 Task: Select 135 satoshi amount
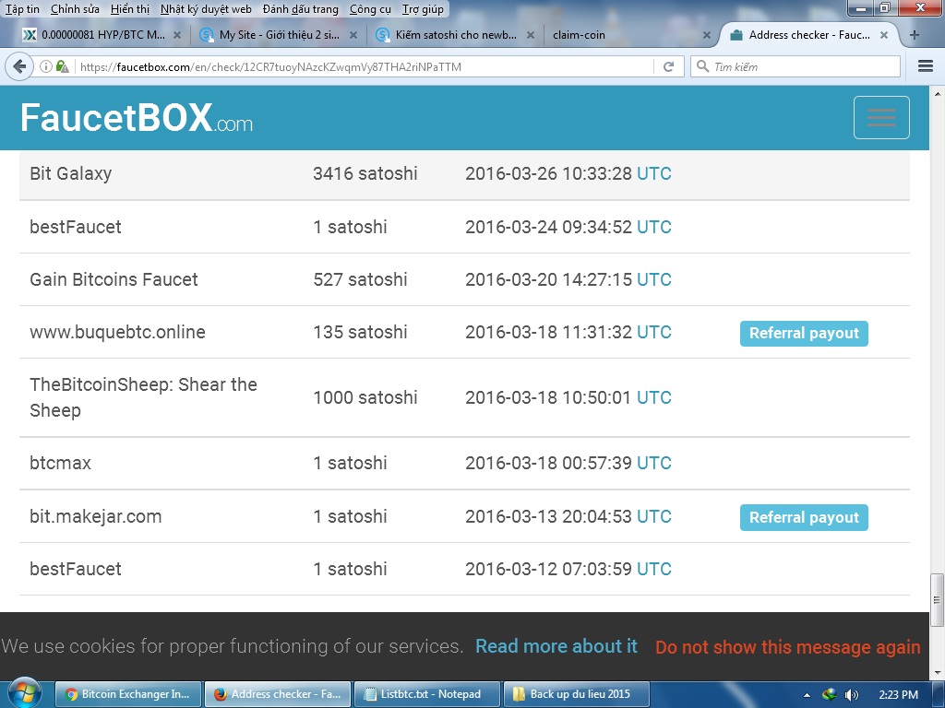361,332
